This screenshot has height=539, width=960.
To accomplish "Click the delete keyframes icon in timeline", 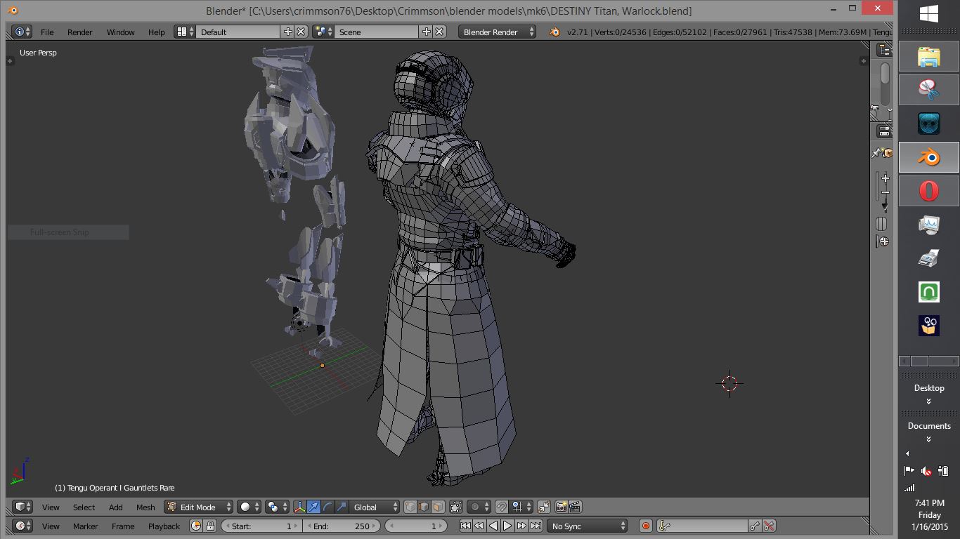I will tap(769, 526).
